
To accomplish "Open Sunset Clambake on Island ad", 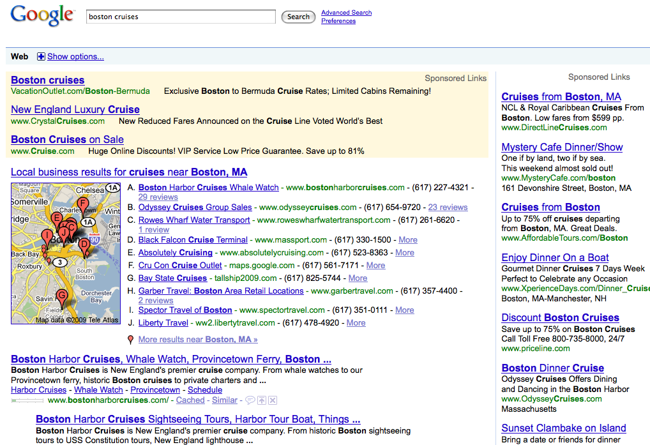I will coord(564,428).
